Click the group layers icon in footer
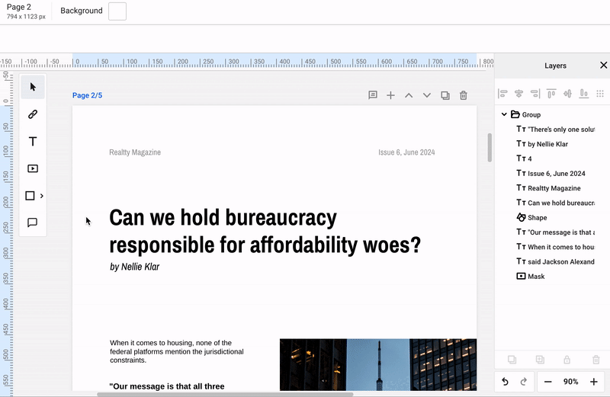610x397 pixels. tap(540, 360)
